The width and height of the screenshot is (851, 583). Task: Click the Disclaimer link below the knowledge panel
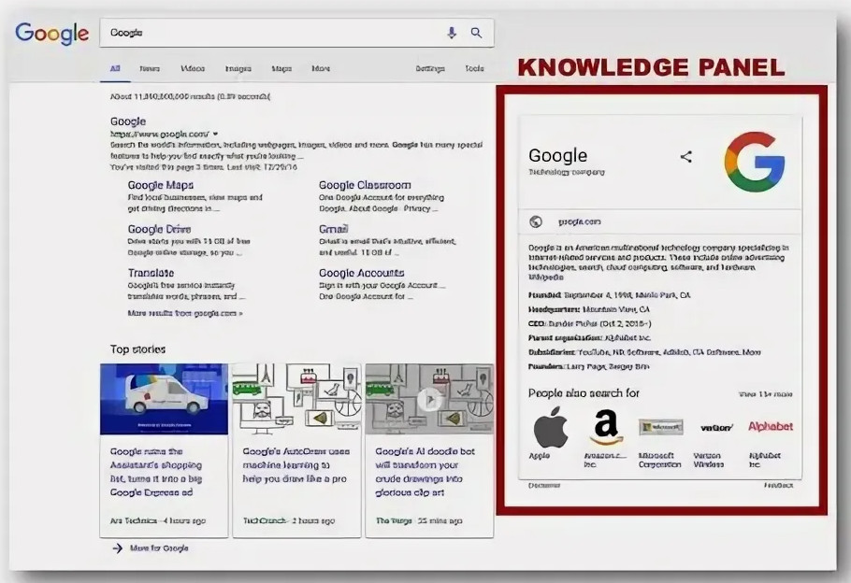pos(544,486)
